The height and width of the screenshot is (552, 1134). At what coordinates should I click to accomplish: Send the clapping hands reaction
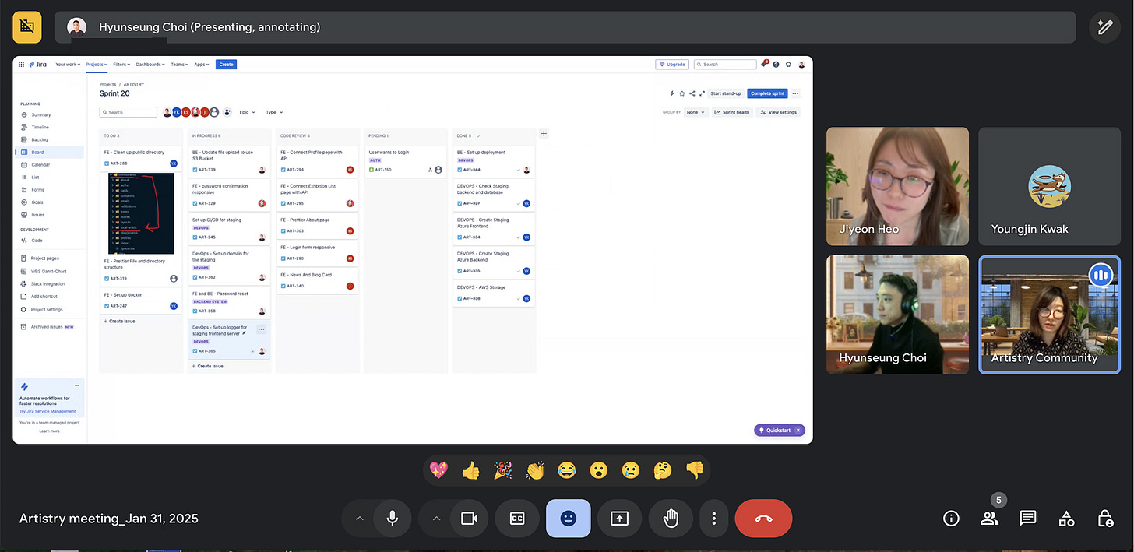click(534, 470)
